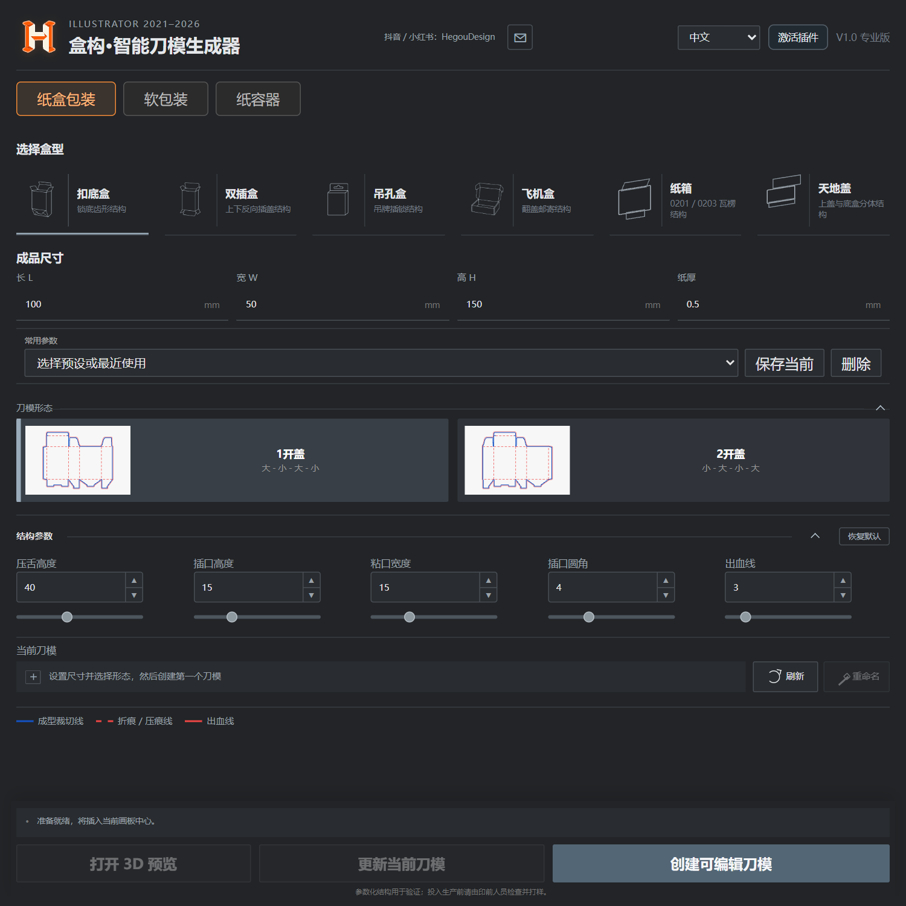Increase 插口圆角 with up arrow

666,580
